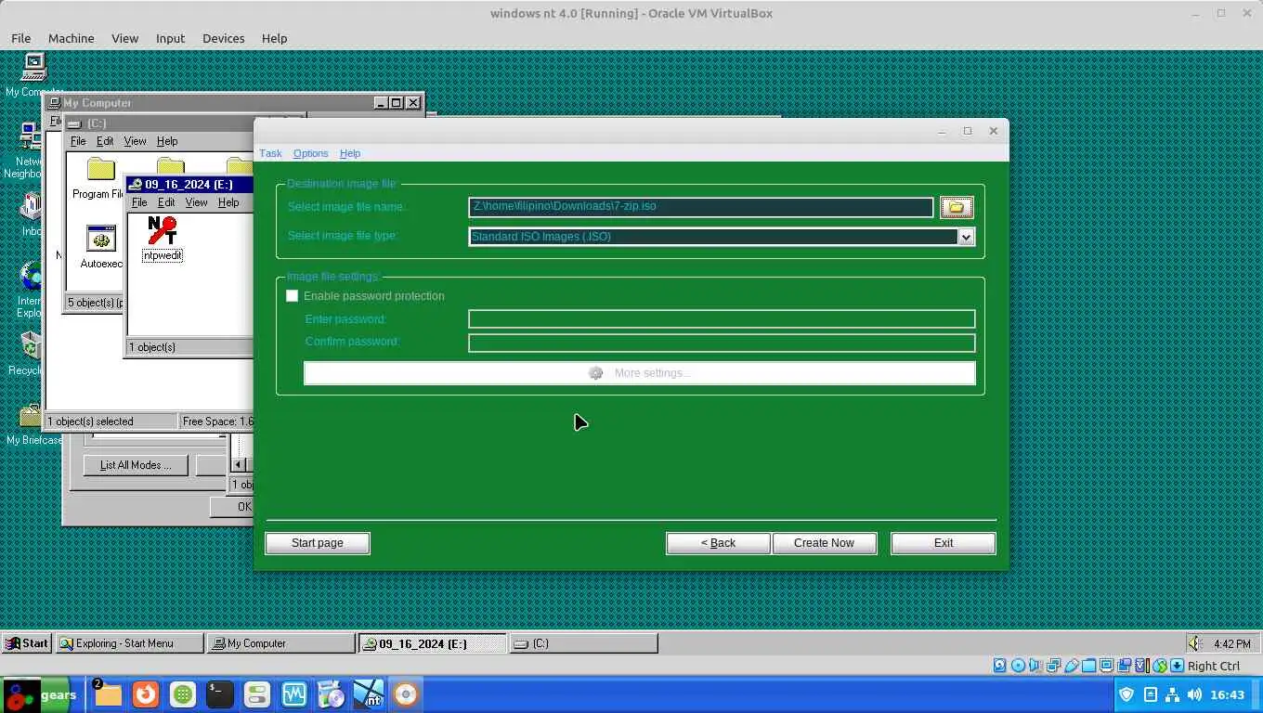Viewport: 1263px width, 713px height.
Task: Click the USB devices status icon
Action: [x=1072, y=666]
